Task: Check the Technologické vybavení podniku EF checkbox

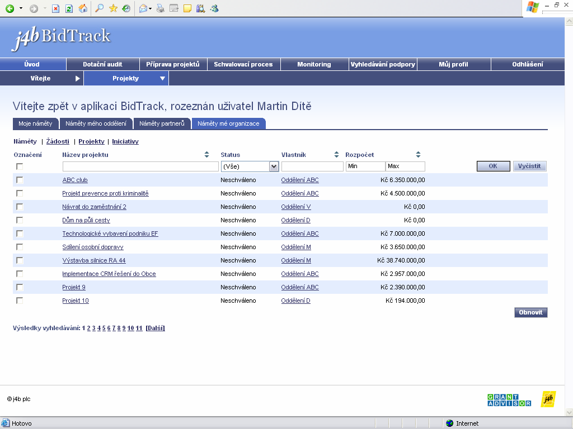Action: [x=20, y=233]
